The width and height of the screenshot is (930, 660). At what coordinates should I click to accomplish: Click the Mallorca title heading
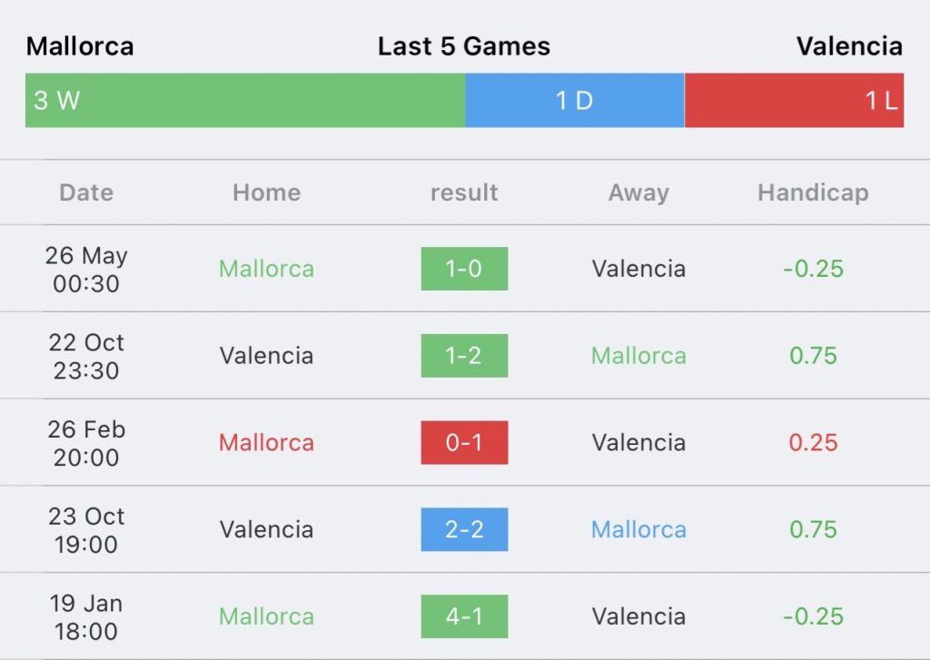(x=80, y=46)
